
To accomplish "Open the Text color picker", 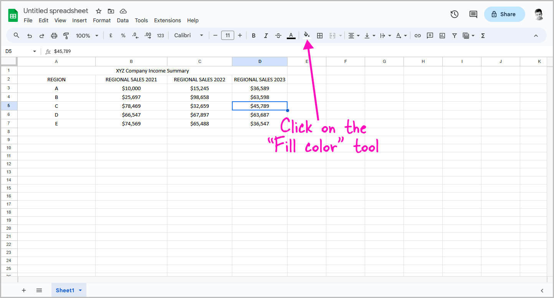I will pos(291,35).
